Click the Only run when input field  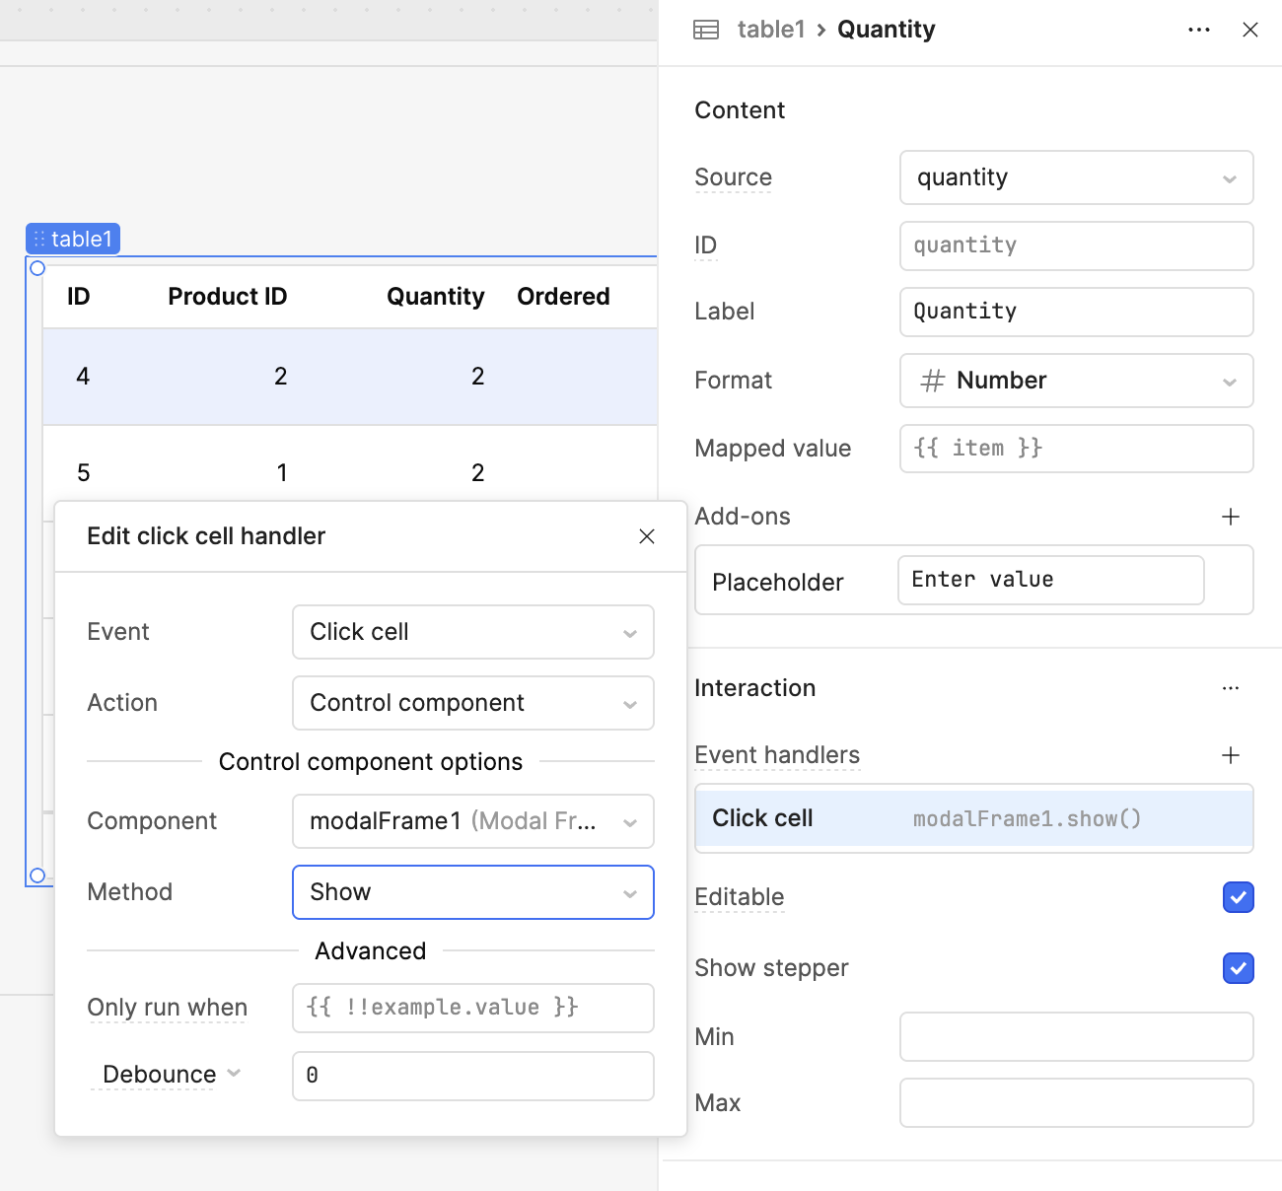click(472, 1008)
